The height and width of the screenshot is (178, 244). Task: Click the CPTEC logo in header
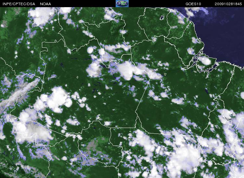tap(122, 4)
